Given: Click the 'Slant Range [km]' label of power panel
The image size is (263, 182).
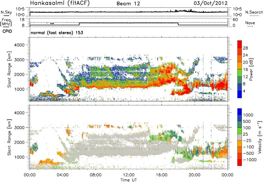Looking at the screenshot, I should 9,69.
